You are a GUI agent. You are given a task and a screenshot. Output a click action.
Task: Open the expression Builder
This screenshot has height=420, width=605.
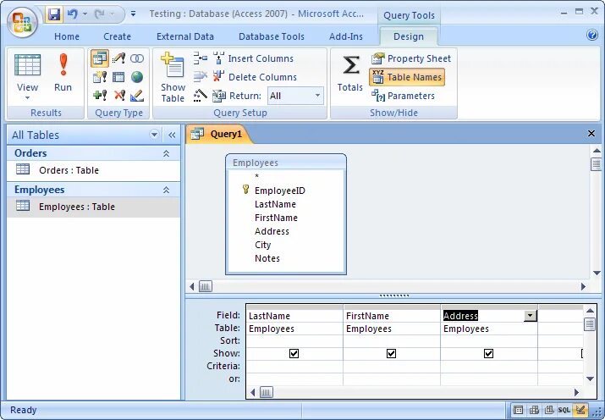tap(201, 96)
